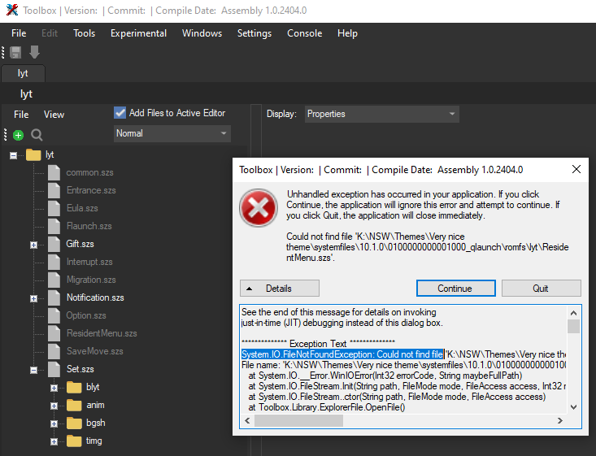Image resolution: width=596 pixels, height=456 pixels.
Task: Expand the blyt folder node
Action: coord(54,388)
